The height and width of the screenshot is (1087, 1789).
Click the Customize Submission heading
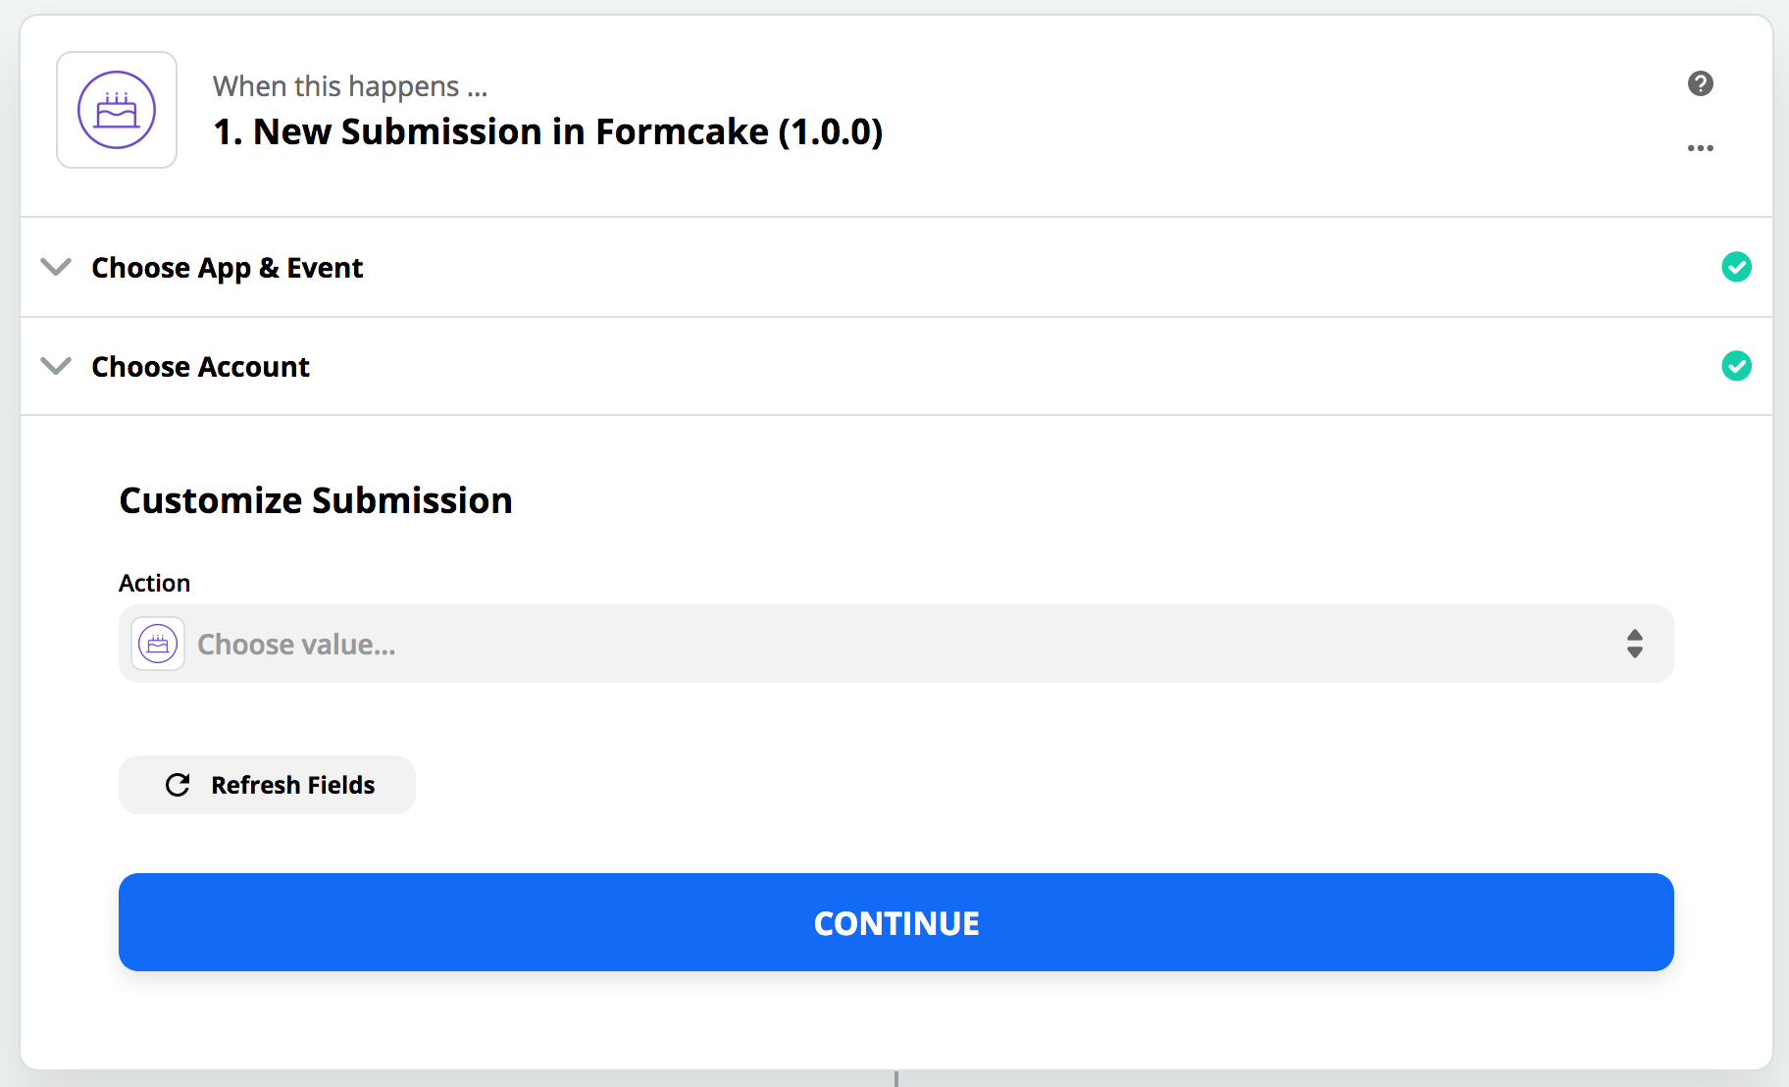(316, 500)
